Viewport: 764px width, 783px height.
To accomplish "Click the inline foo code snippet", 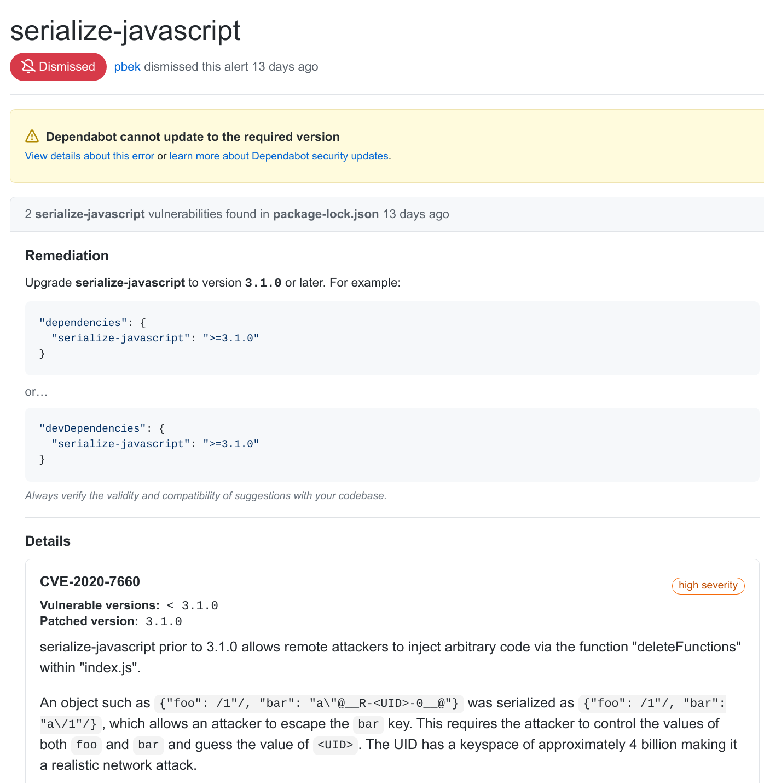I will click(86, 745).
